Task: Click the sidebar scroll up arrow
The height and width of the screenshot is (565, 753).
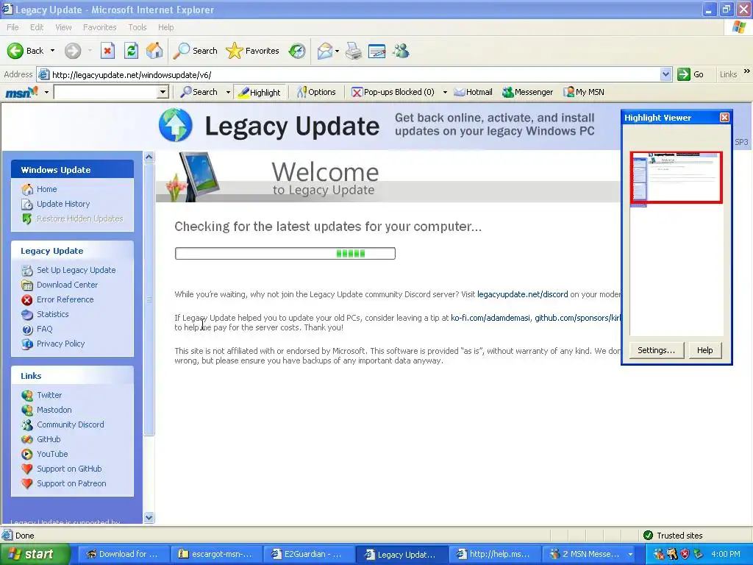Action: coord(149,157)
